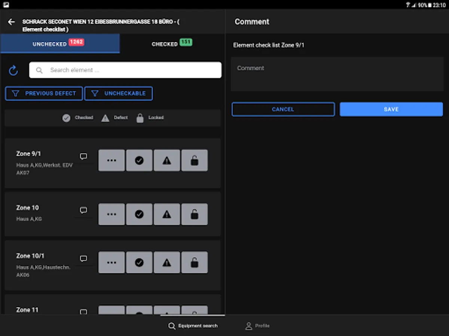
Task: Tap the back arrow in header
Action: (12, 22)
